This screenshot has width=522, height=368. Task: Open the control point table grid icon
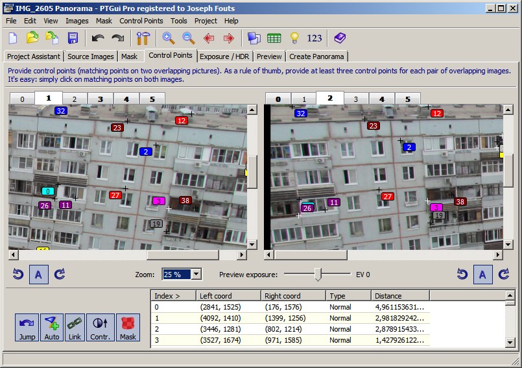274,38
